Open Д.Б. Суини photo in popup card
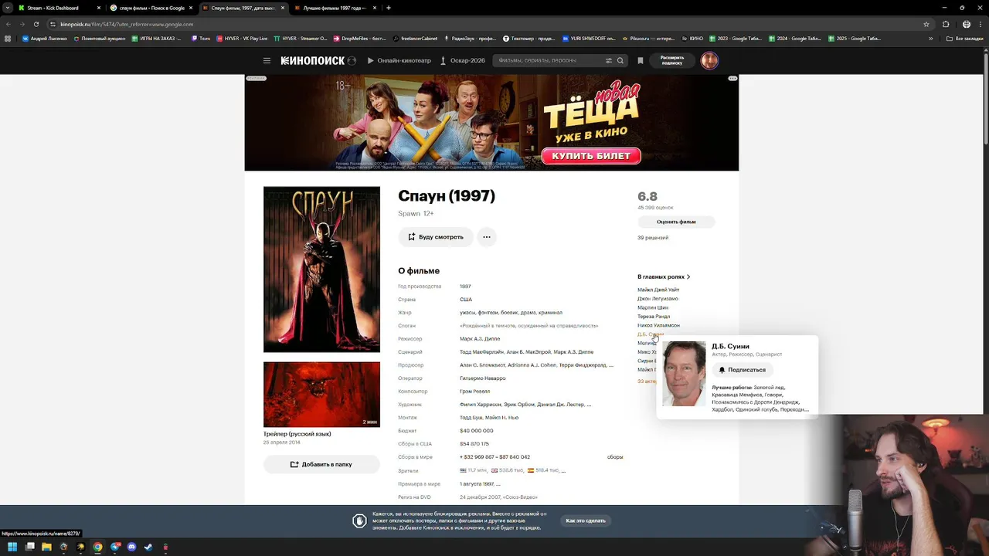This screenshot has height=556, width=989. coord(684,374)
